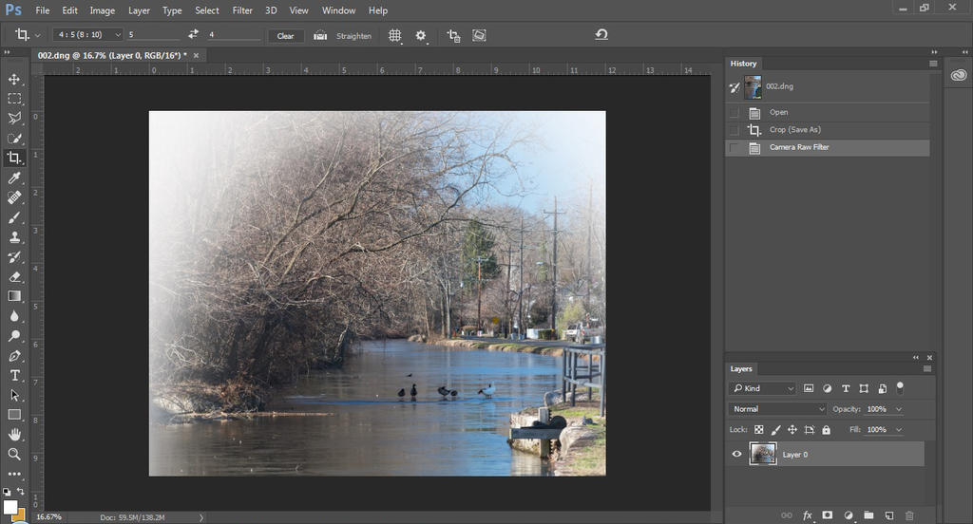Open the Filter menu
Viewport: 973px width, 524px height.
click(x=242, y=10)
